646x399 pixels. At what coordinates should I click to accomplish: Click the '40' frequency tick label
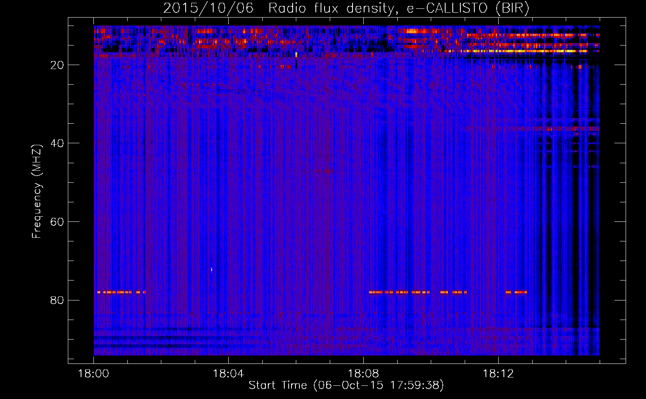[x=57, y=143]
